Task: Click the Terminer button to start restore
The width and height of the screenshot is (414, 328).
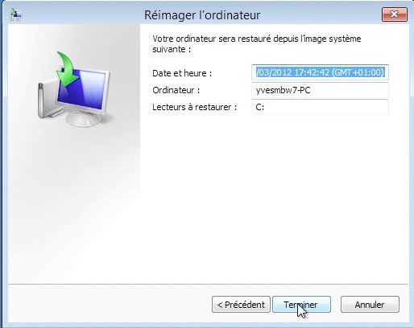Action: (x=301, y=305)
